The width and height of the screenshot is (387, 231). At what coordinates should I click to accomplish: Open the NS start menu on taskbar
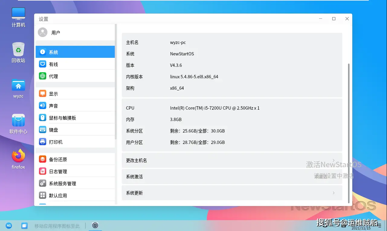pyautogui.click(x=9, y=226)
